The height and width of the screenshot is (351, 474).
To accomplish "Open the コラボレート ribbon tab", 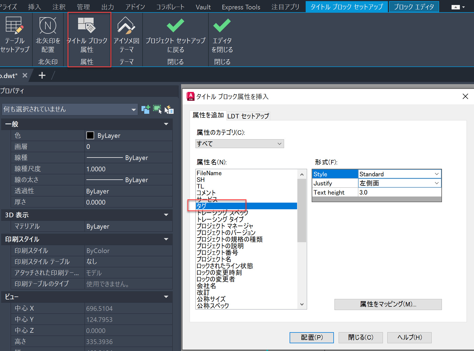I will click(170, 7).
